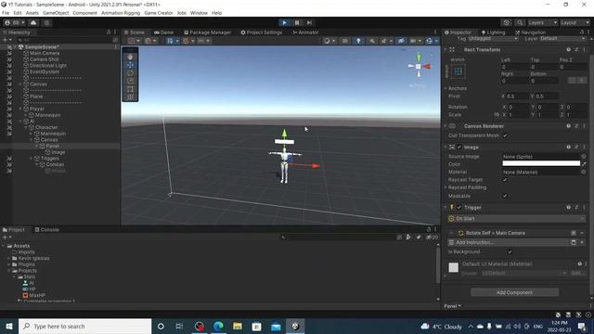Pick Source Image with object picker circle
The image size is (594, 334).
tap(584, 156)
